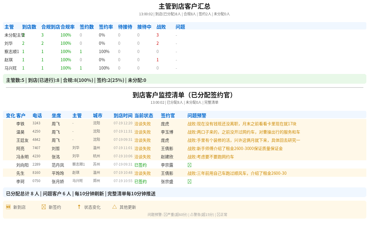369x231 pixels.
Task: Click phone number 3243
Action: click(36, 123)
